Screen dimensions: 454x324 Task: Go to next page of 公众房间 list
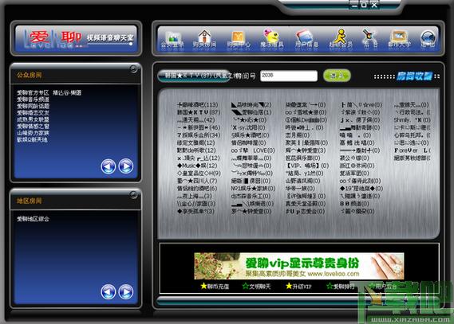click(126, 166)
